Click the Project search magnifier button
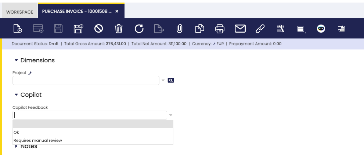 (170, 80)
